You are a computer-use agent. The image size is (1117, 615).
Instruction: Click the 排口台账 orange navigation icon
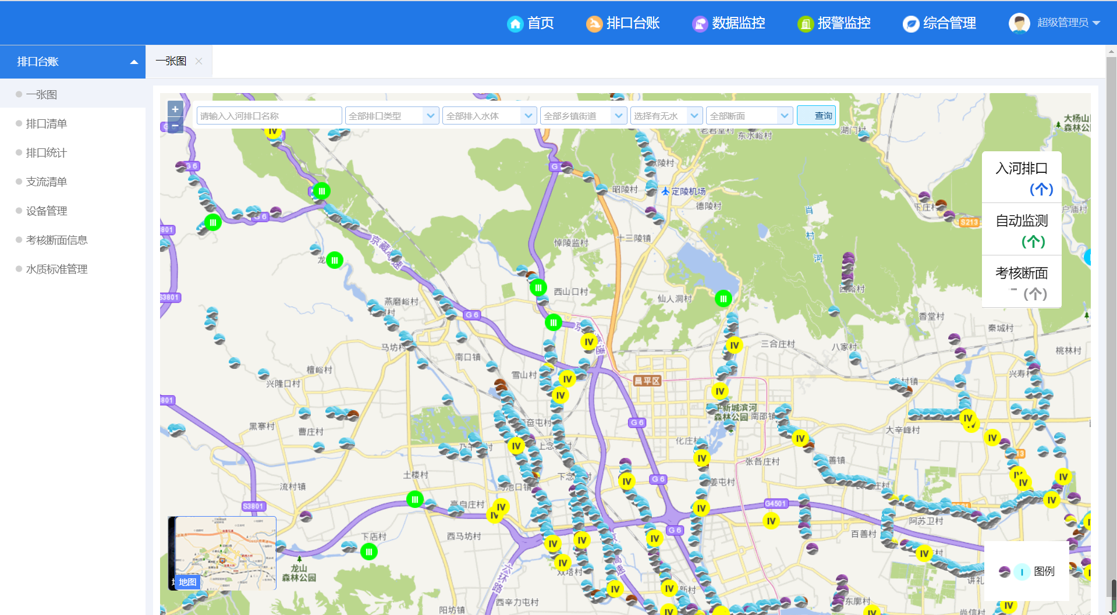click(594, 23)
